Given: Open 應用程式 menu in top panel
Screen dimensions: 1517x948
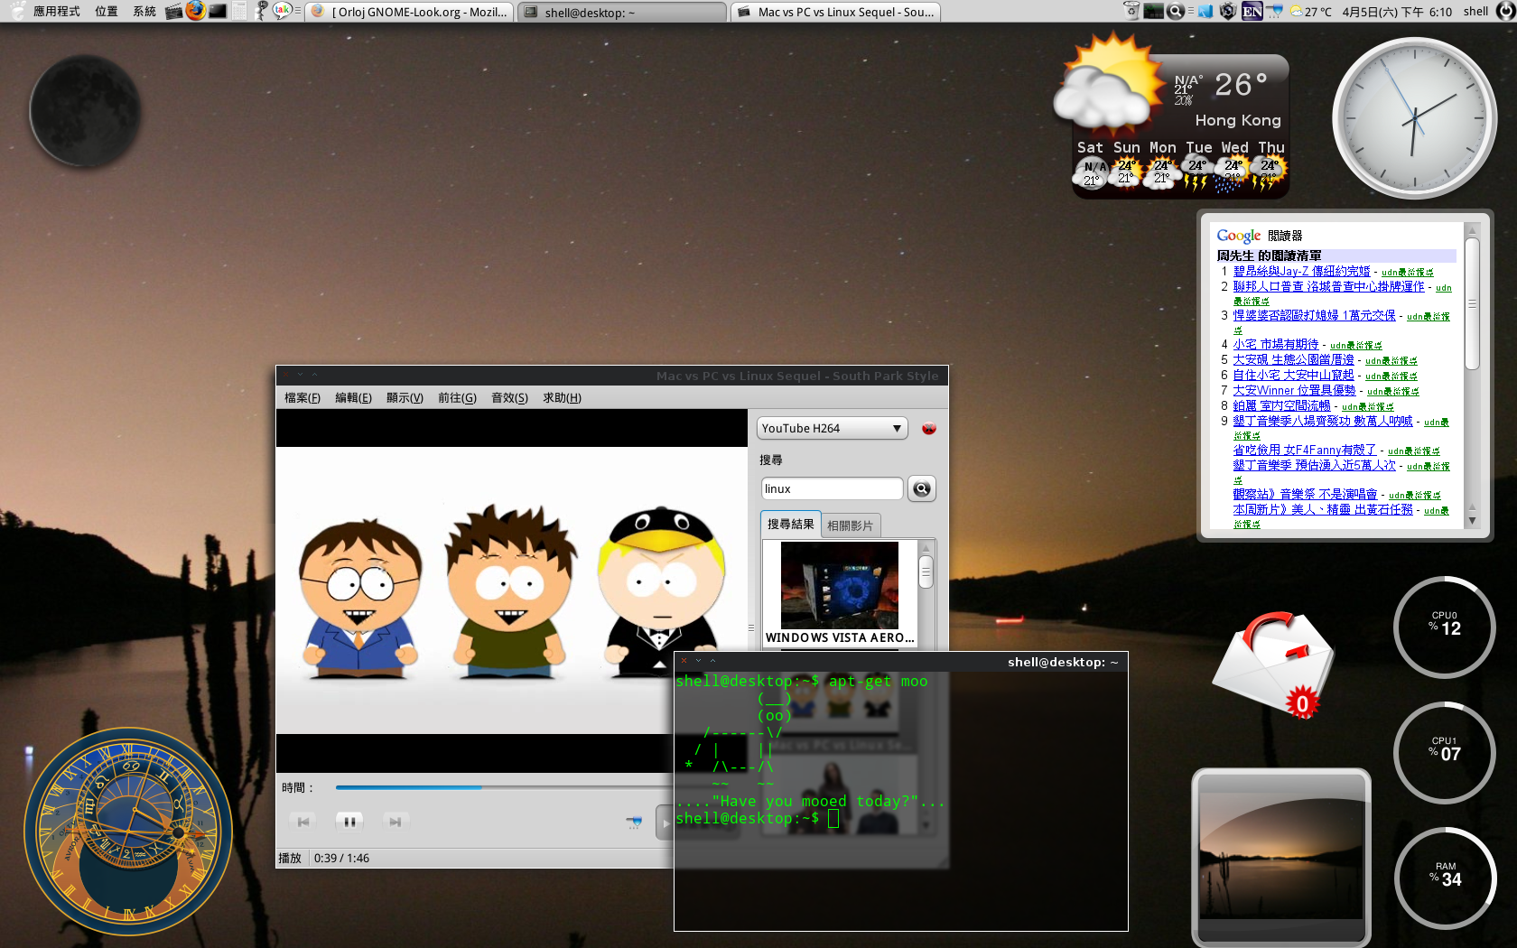Looking at the screenshot, I should [56, 12].
